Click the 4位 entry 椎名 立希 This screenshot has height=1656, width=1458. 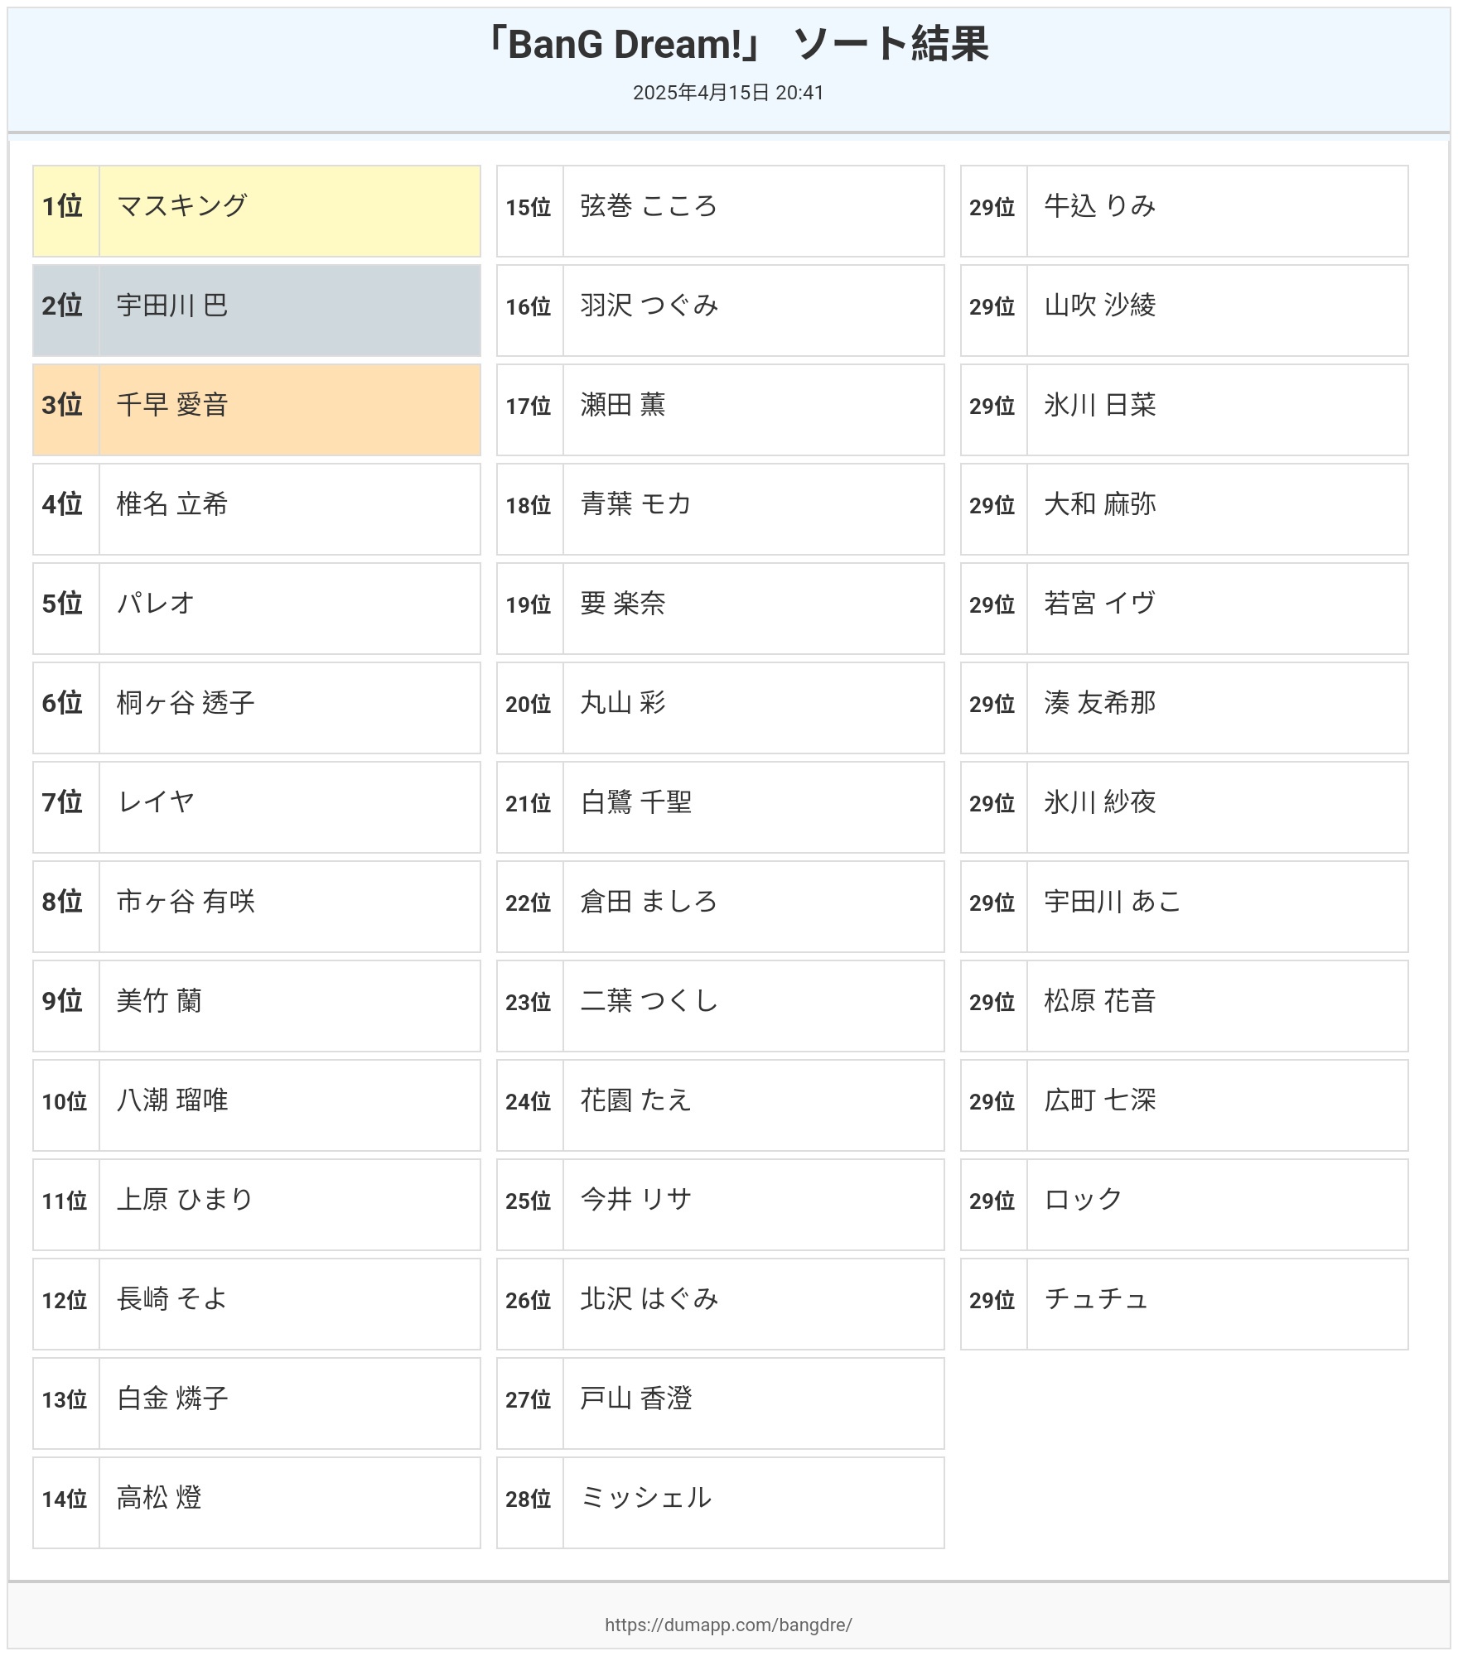point(257,509)
